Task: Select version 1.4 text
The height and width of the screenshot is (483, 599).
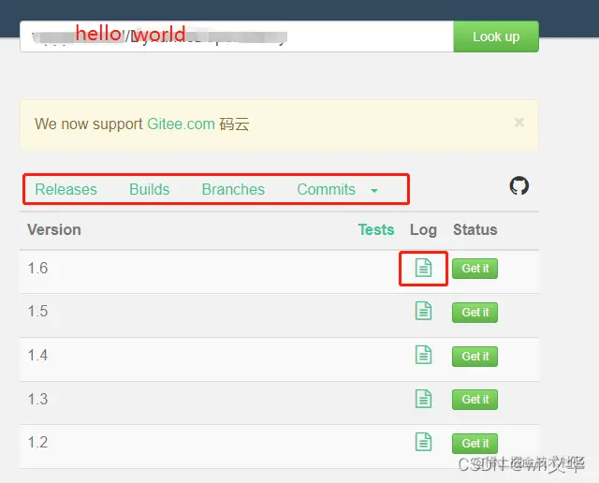Action: tap(37, 356)
